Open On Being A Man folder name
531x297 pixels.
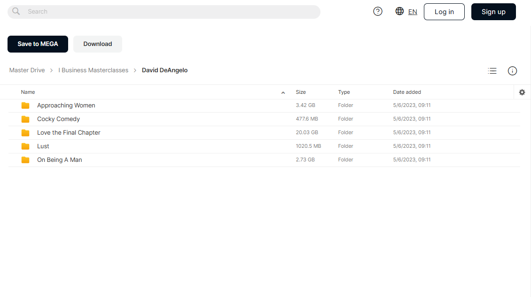click(x=60, y=160)
